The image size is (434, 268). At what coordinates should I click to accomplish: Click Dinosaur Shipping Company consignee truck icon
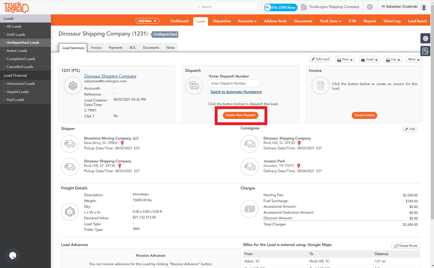[250, 144]
